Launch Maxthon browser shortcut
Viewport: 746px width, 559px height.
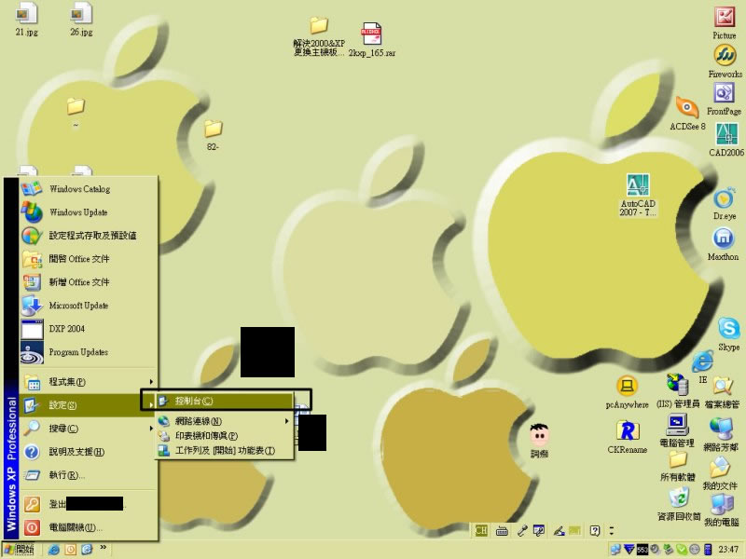click(724, 244)
